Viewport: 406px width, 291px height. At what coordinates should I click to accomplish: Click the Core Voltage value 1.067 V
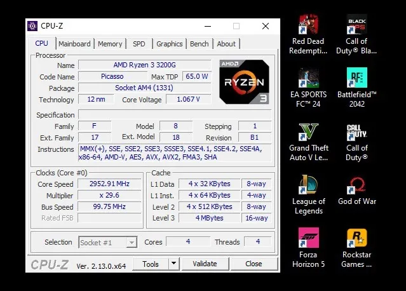[188, 99]
